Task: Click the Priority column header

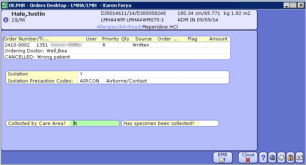Action: tap(110, 39)
